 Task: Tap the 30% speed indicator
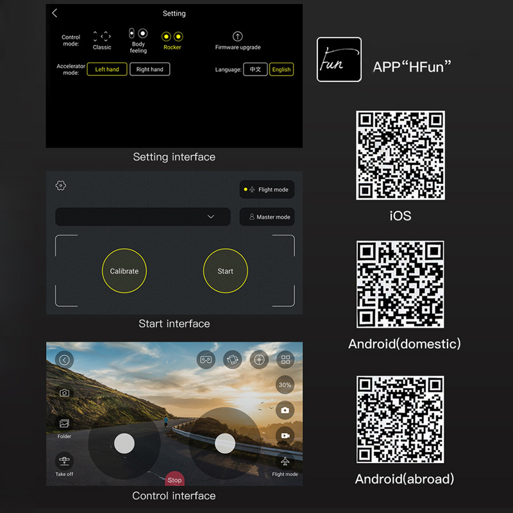285,385
